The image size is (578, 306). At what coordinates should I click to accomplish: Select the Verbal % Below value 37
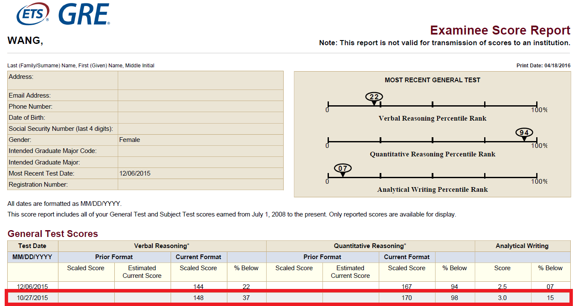(x=246, y=298)
